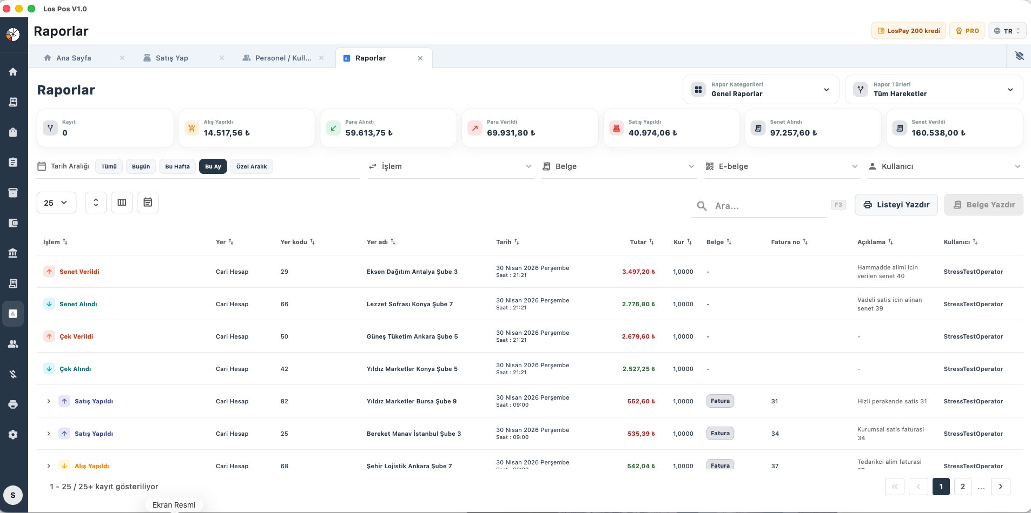Click the home icon in the sidebar
Screen dimensions: 1031x513
point(13,72)
